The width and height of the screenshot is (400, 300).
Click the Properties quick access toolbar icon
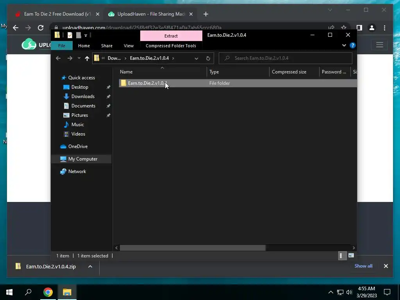[x=70, y=35]
